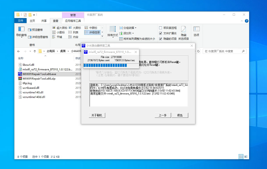267x169 pixels.
Task: Select Content layout
Action: click(x=73, y=37)
